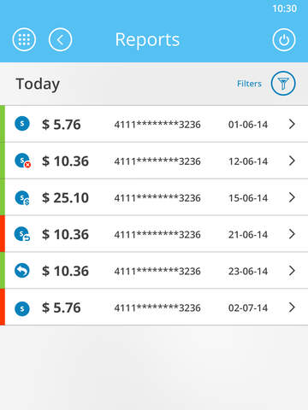Expand the 01-06-14 transaction chevron
308x410 pixels.
click(x=292, y=124)
